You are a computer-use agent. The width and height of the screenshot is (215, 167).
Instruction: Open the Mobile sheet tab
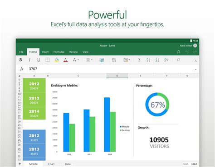point(33,164)
